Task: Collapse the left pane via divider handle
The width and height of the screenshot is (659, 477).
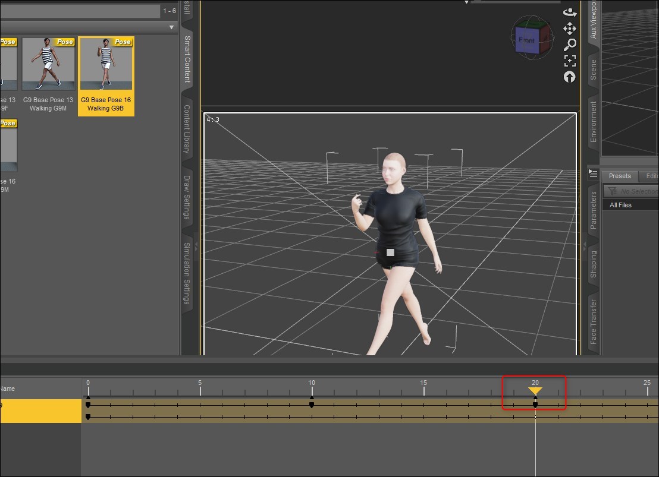Action: pyautogui.click(x=196, y=247)
